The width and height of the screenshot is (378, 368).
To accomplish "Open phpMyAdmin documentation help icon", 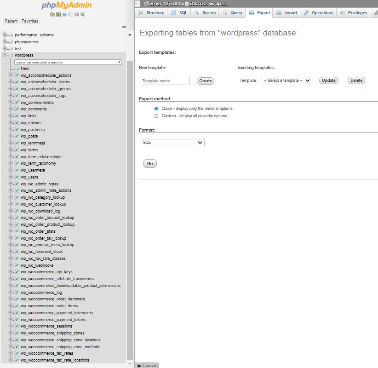I will coord(64,14).
